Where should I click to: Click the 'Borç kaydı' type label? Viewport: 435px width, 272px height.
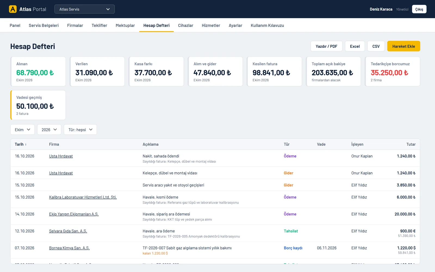click(x=293, y=248)
